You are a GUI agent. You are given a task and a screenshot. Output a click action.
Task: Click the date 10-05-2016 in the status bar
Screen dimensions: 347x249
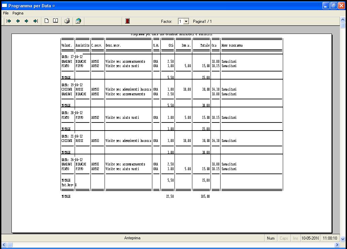coord(310,238)
